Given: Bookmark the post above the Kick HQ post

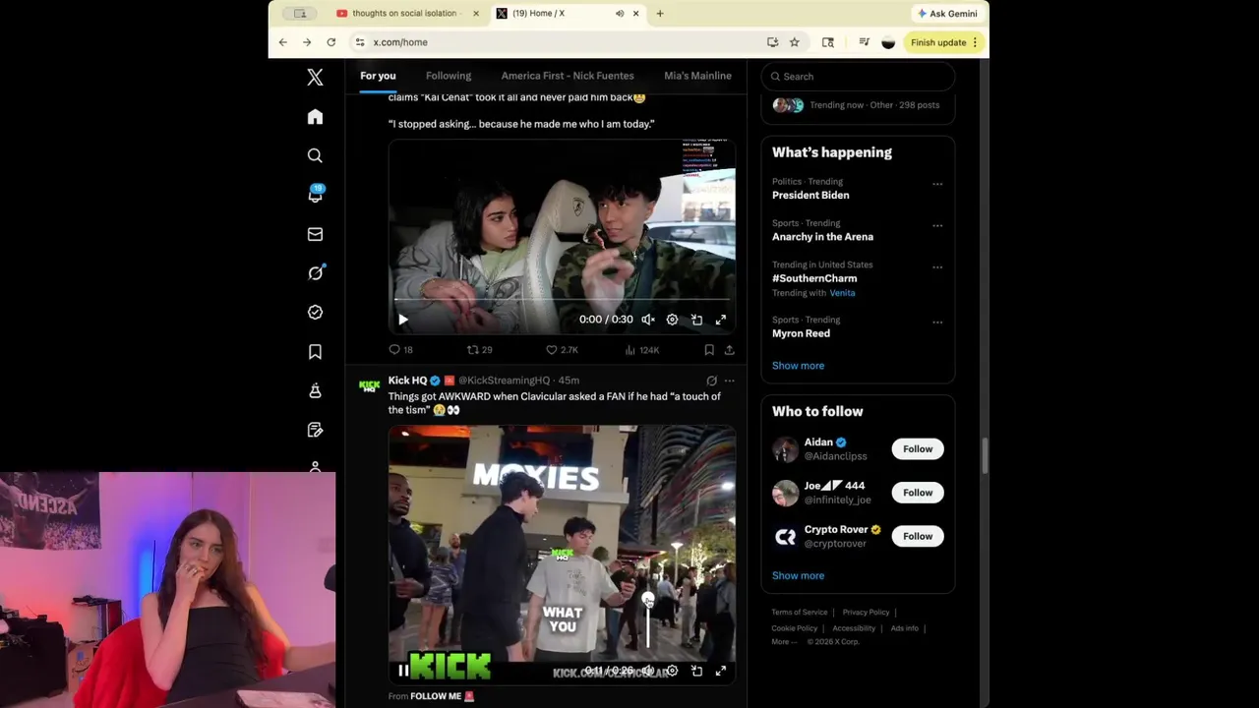Looking at the screenshot, I should point(709,349).
